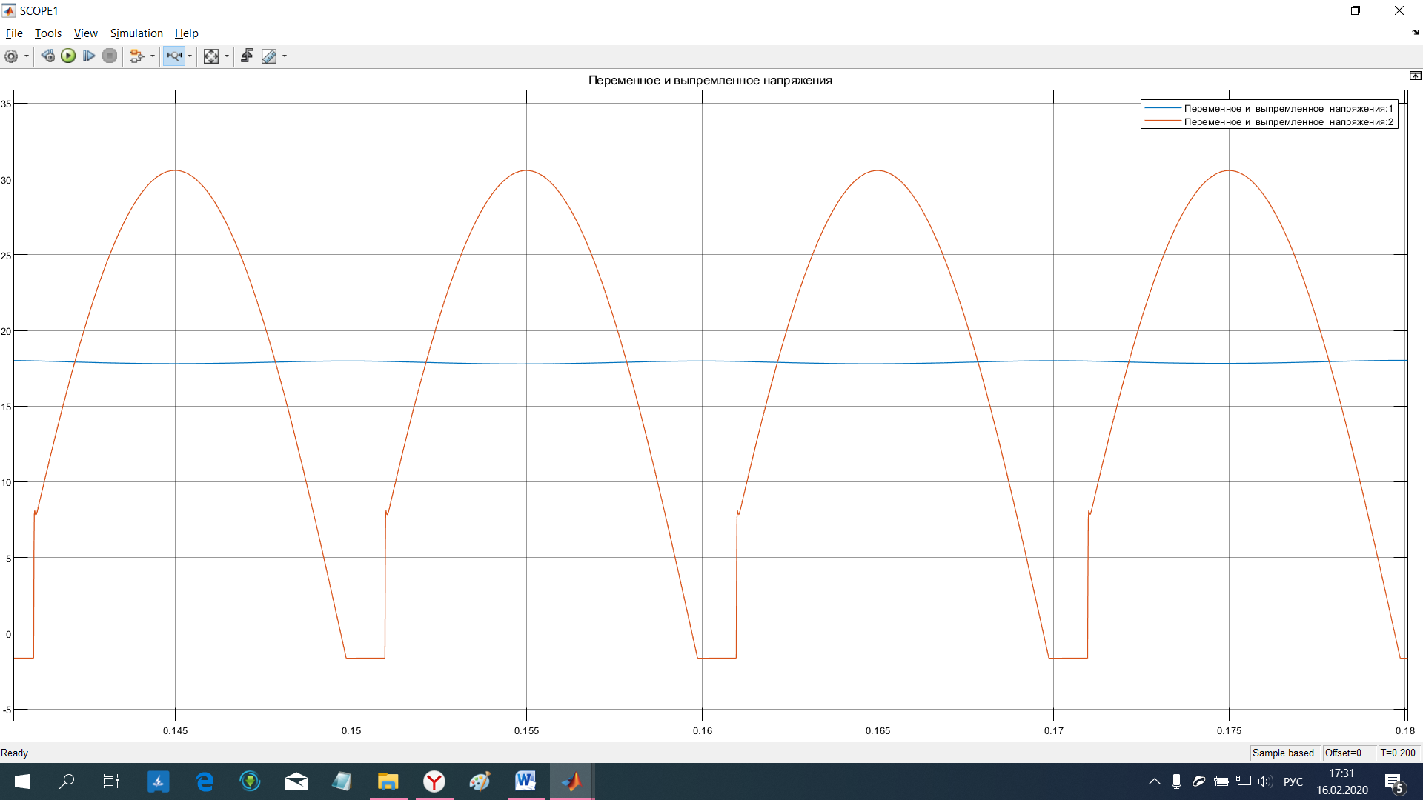
Task: Open scope Configuration Properties gear icon
Action: [x=11, y=56]
